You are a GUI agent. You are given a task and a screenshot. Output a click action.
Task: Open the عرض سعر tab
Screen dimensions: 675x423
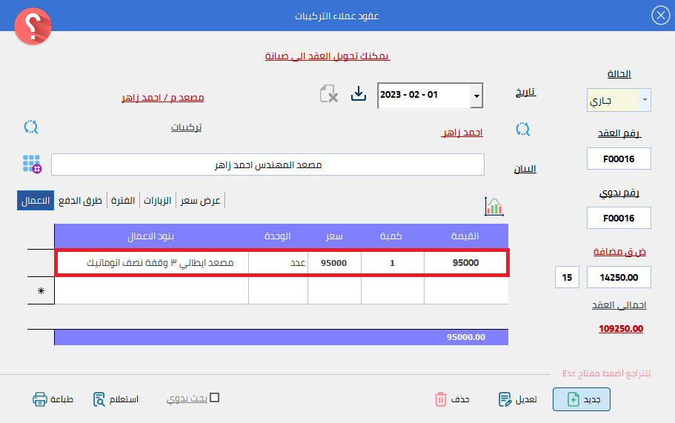[x=201, y=201]
